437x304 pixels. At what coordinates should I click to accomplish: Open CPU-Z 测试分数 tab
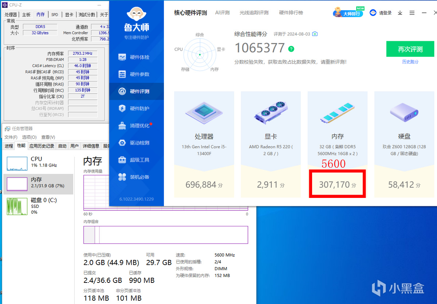coord(87,15)
